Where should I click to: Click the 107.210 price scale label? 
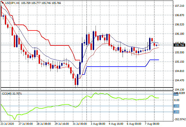(x=179, y=6)
